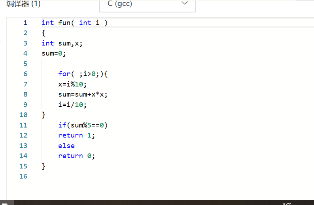Click line number 10 in the gutter
Viewport: 314px width, 205px height.
pos(23,115)
